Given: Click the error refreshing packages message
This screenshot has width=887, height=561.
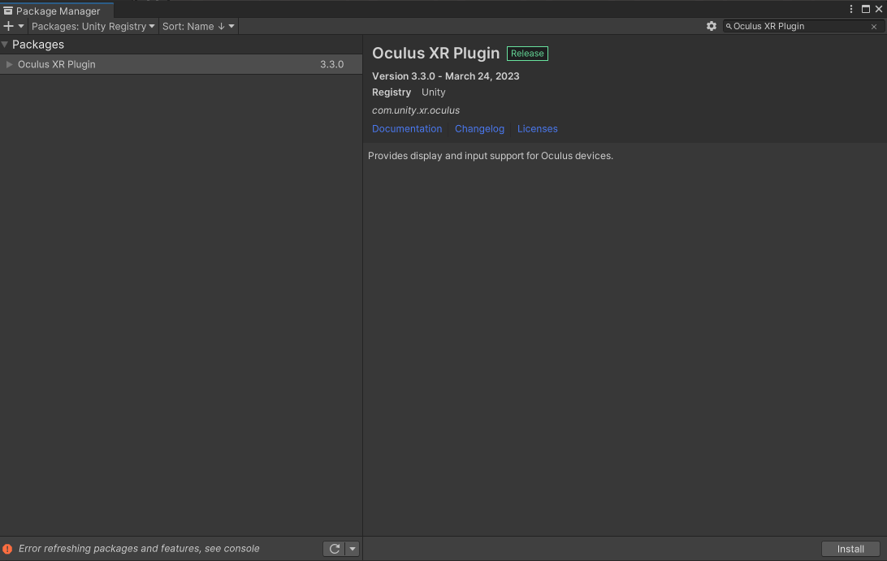Looking at the screenshot, I should coord(139,549).
